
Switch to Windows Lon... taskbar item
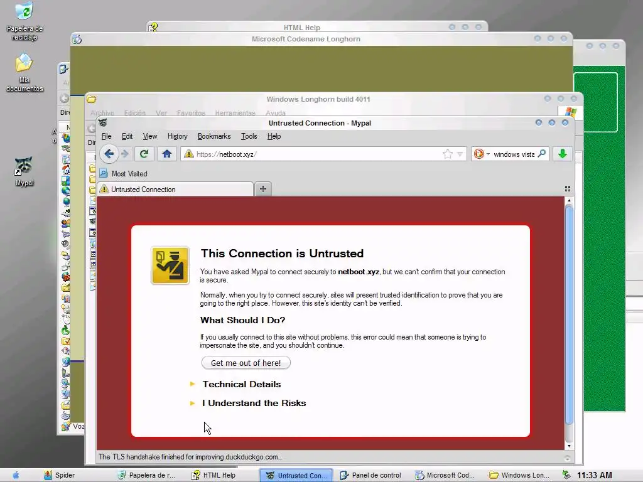pyautogui.click(x=519, y=475)
